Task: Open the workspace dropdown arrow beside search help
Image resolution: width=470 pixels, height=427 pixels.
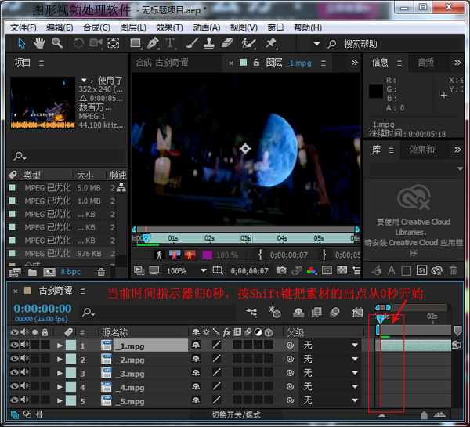Action: [x=316, y=44]
